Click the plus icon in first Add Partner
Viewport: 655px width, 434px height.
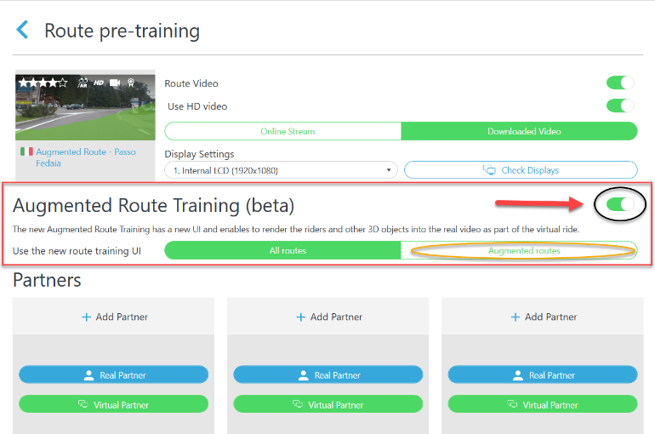(x=86, y=317)
